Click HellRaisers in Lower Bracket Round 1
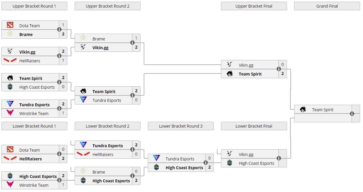This screenshot has height=192, width=363. tap(30, 159)
